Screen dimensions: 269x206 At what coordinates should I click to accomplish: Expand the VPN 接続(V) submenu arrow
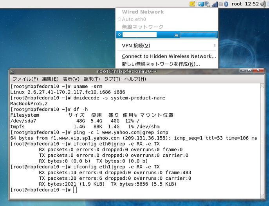point(214,45)
